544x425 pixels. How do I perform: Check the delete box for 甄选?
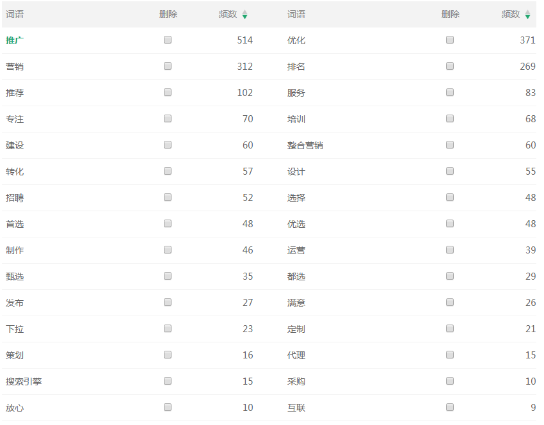click(168, 276)
